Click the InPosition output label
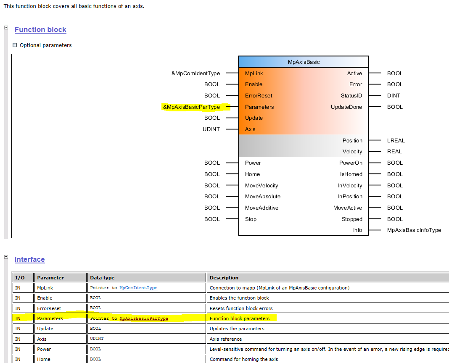This screenshot has width=449, height=363. point(350,197)
